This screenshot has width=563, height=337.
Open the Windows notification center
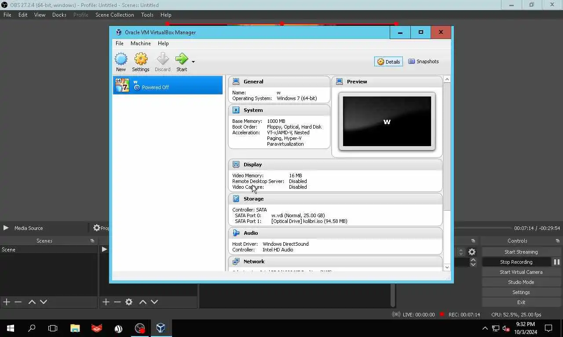tap(548, 328)
